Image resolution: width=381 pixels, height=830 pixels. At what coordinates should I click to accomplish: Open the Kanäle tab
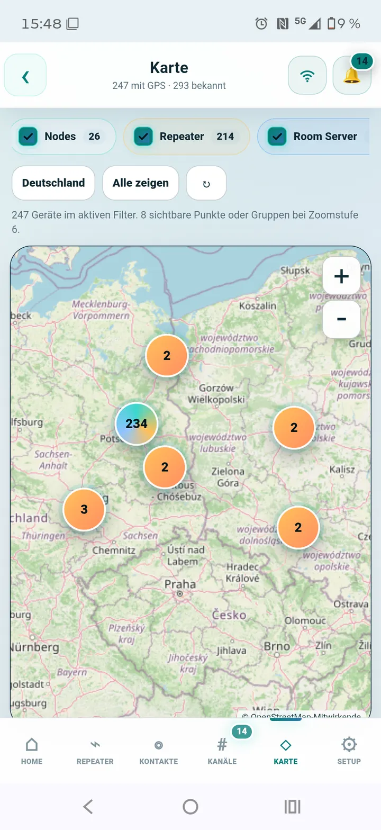222,751
